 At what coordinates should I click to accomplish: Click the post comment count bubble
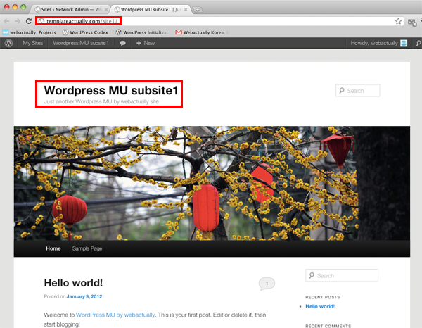coord(267,284)
